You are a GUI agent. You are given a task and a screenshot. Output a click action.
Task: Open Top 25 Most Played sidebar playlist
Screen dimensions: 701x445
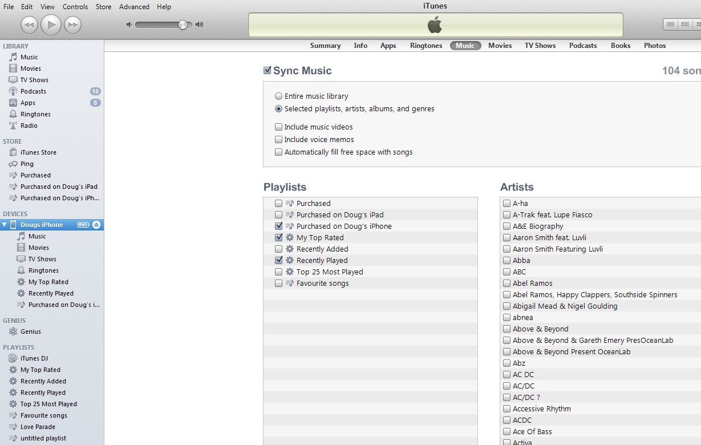pyautogui.click(x=48, y=404)
